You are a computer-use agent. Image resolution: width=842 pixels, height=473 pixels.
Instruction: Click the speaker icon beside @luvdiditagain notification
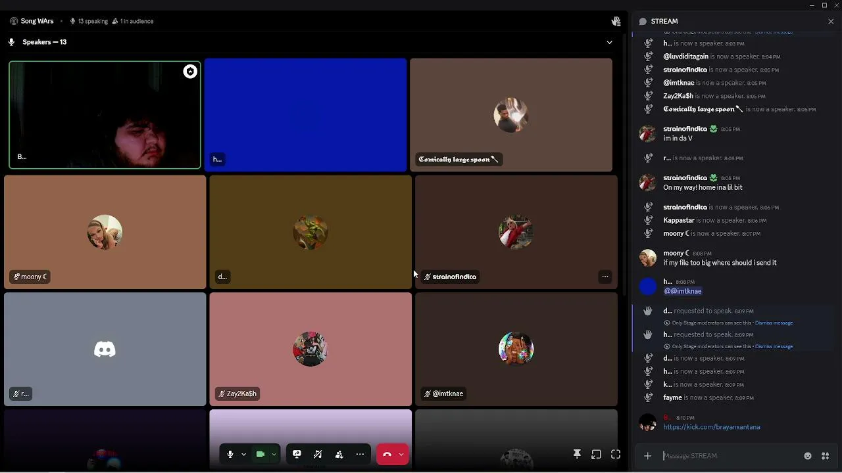coord(648,56)
